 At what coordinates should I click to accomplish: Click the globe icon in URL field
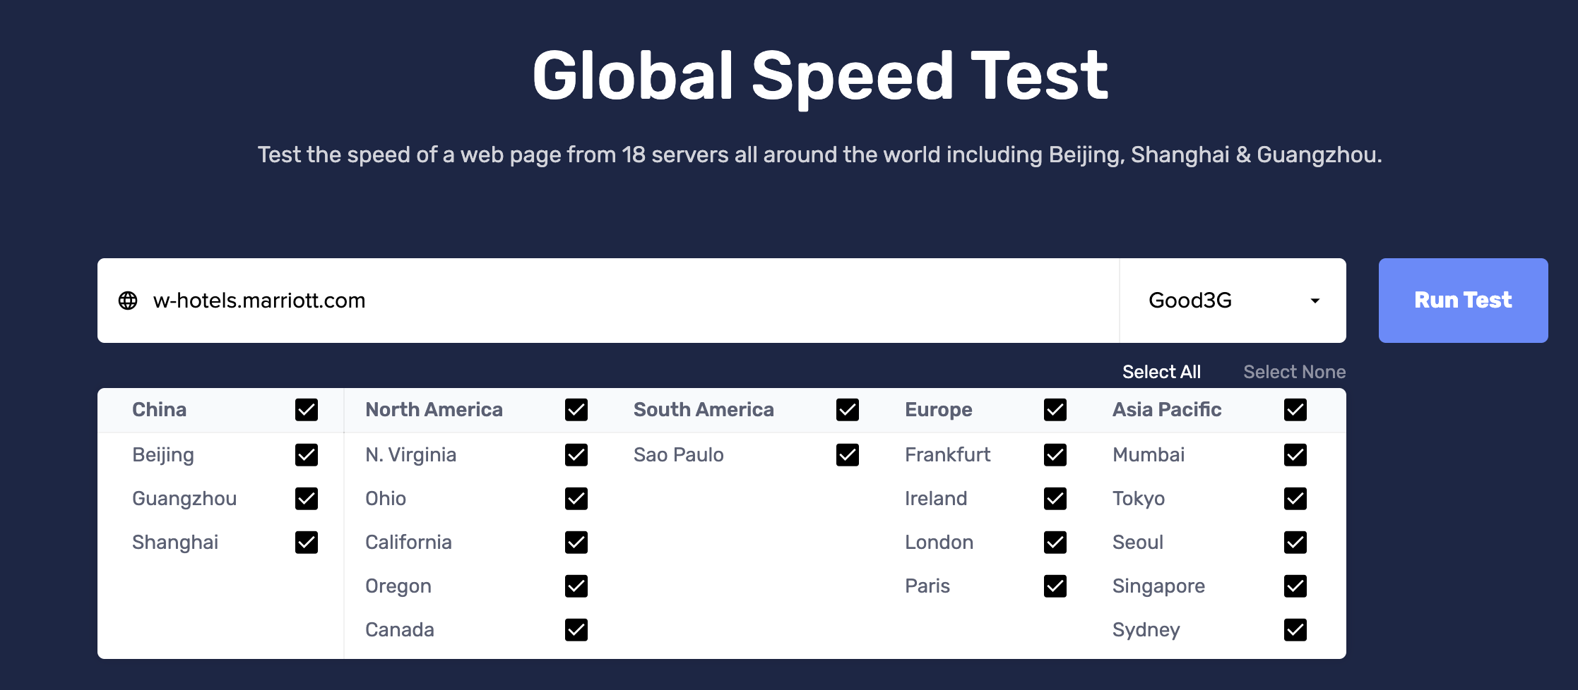coord(128,301)
